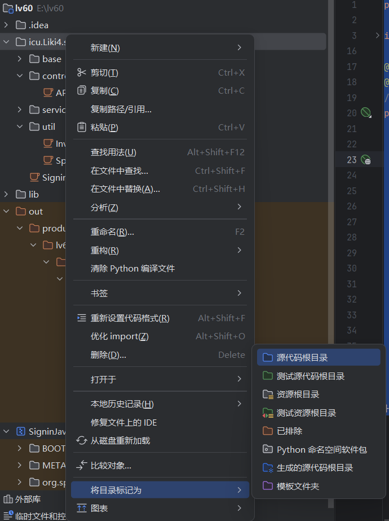This screenshot has width=389, height=521.
Task: Click the blue Sources Root folder icon
Action: tap(268, 357)
